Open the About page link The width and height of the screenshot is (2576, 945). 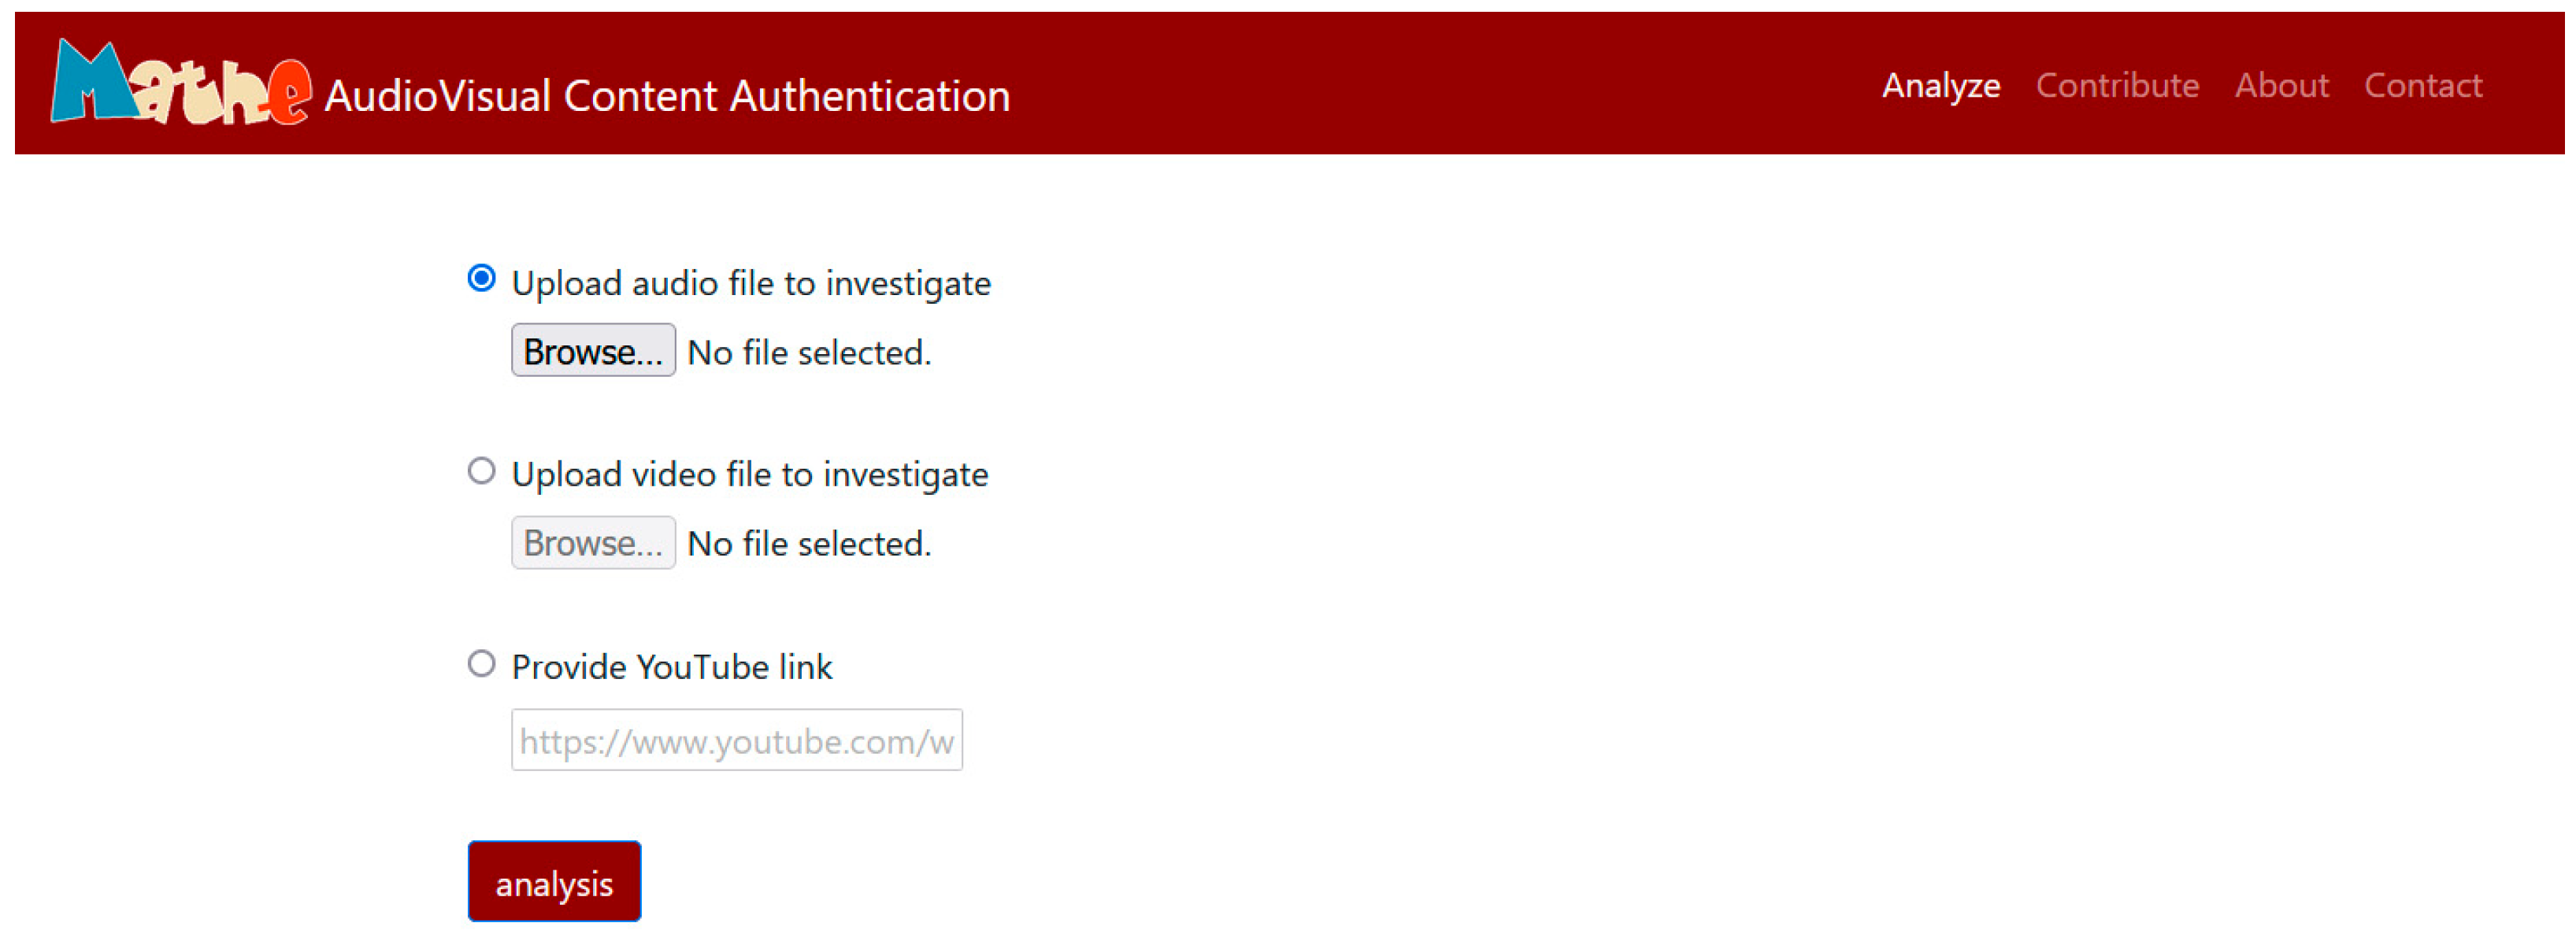[x=2281, y=86]
